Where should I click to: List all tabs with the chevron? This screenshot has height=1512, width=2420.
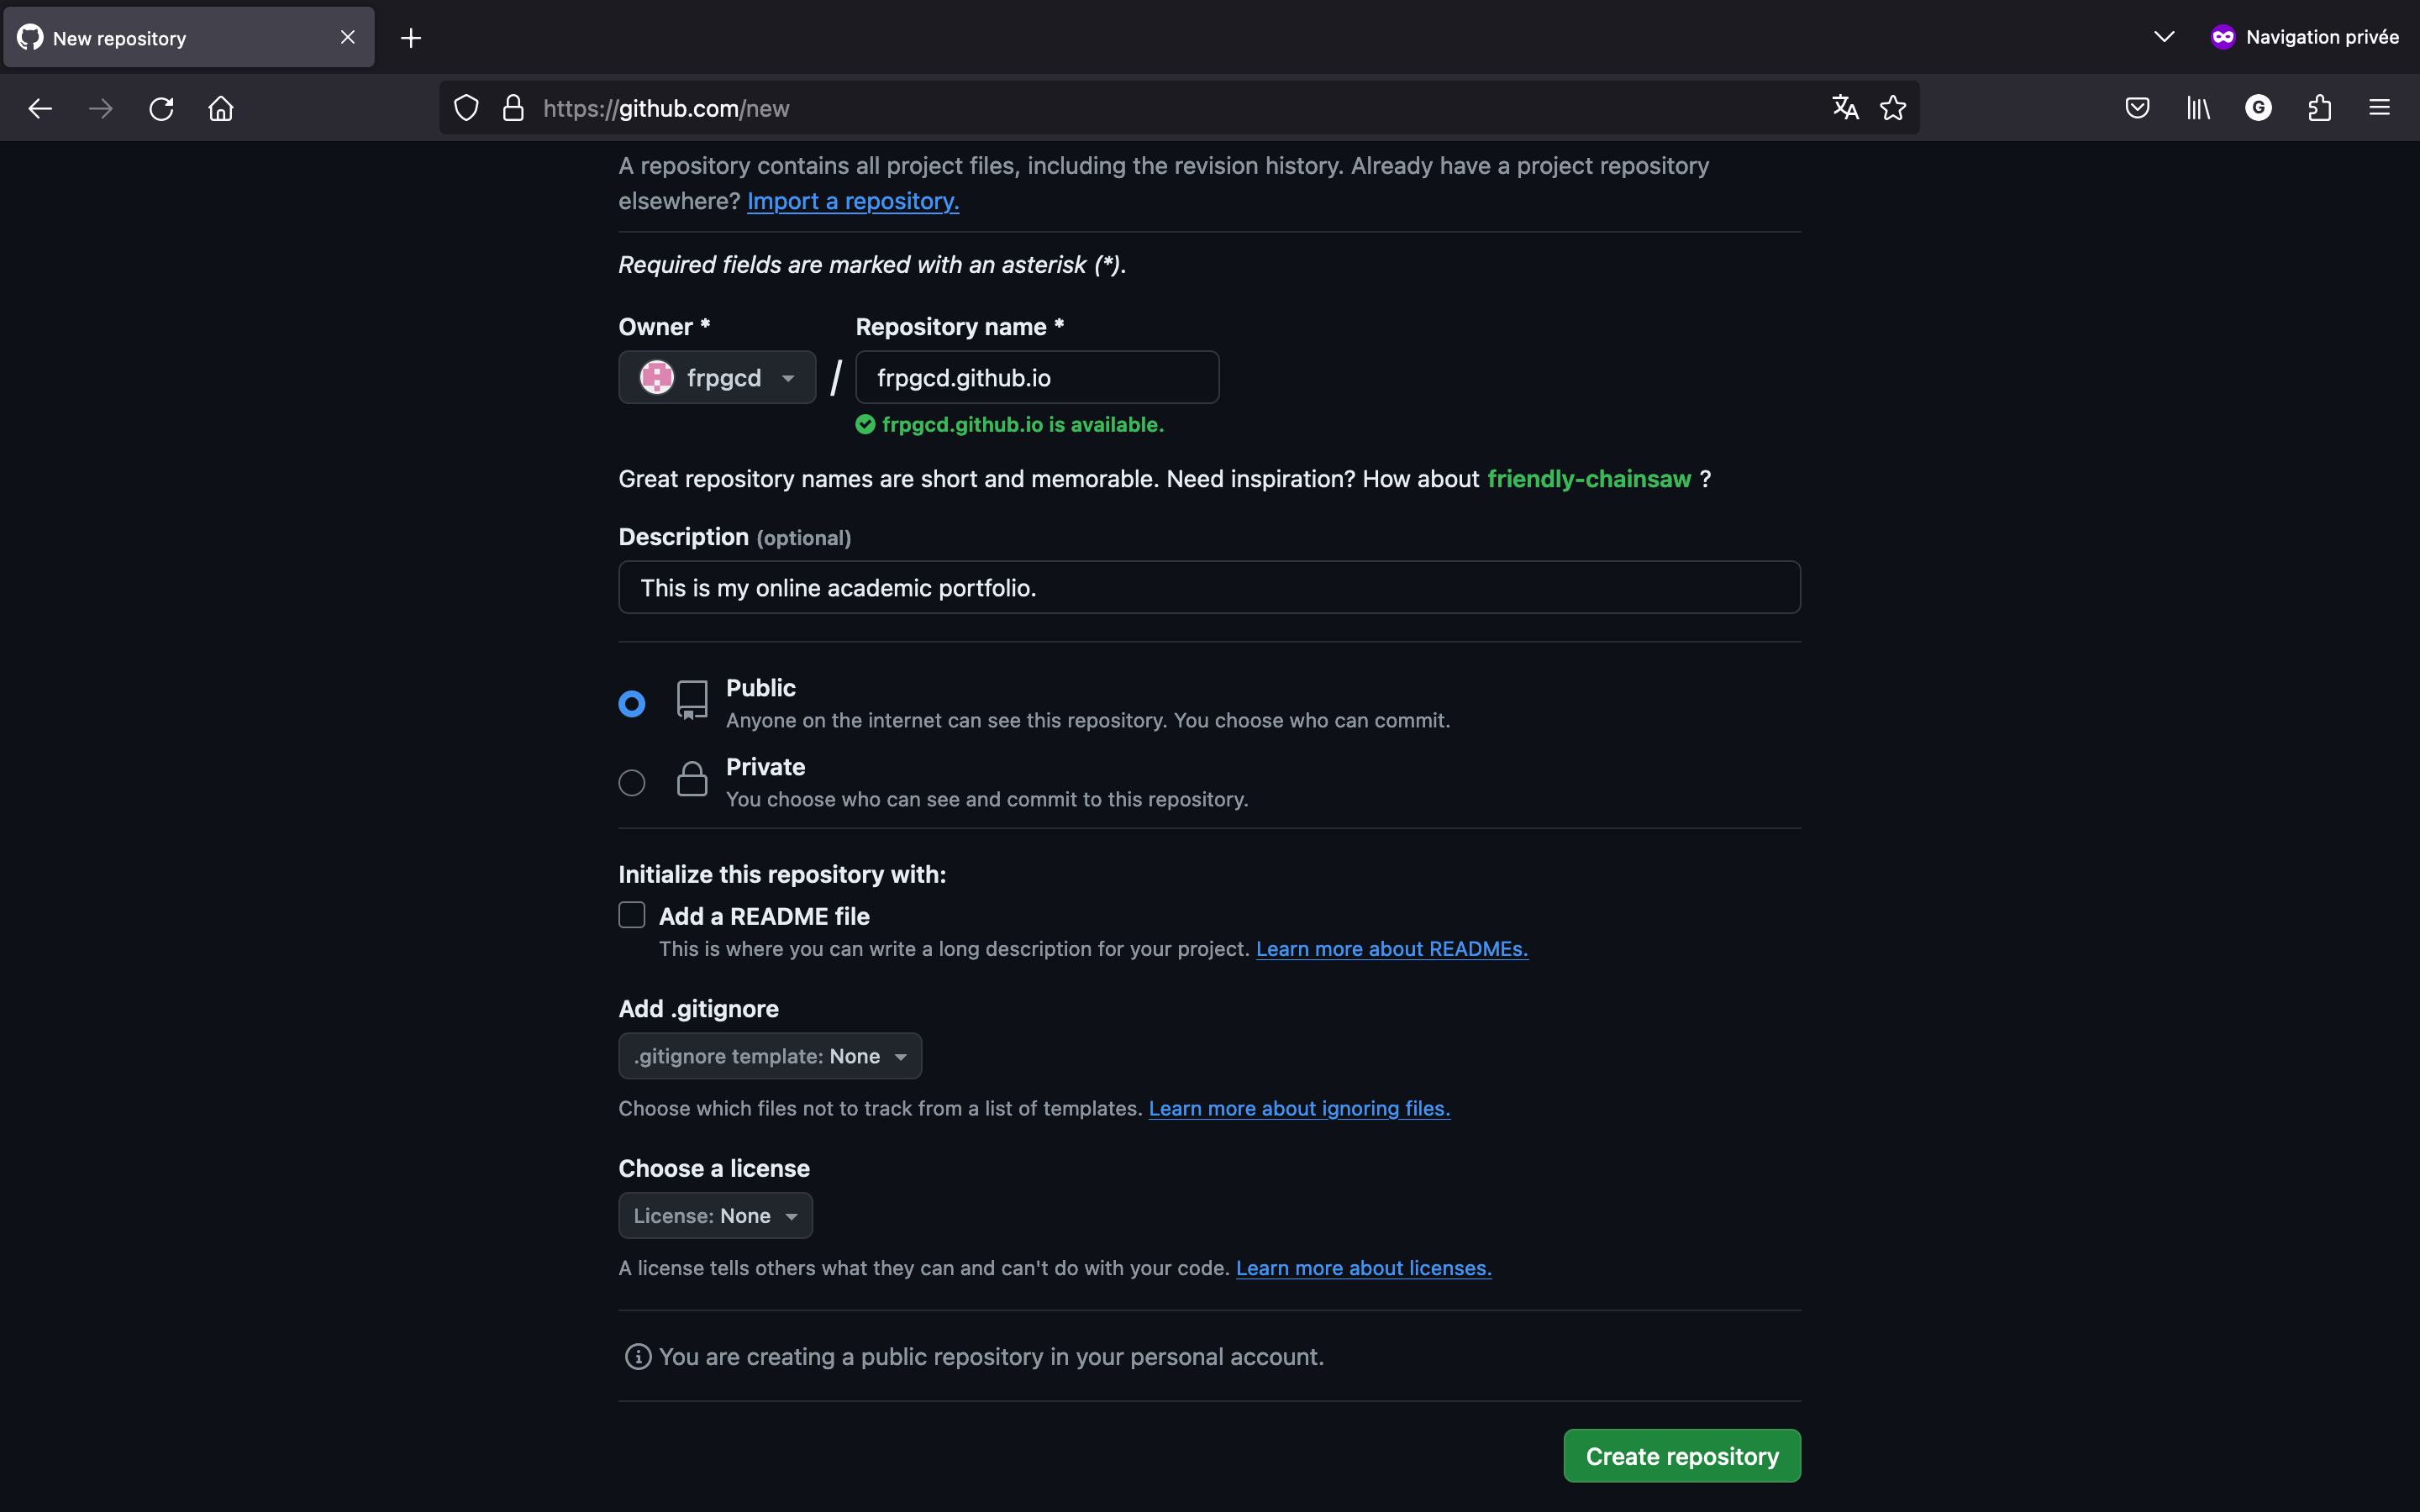pyautogui.click(x=2164, y=37)
